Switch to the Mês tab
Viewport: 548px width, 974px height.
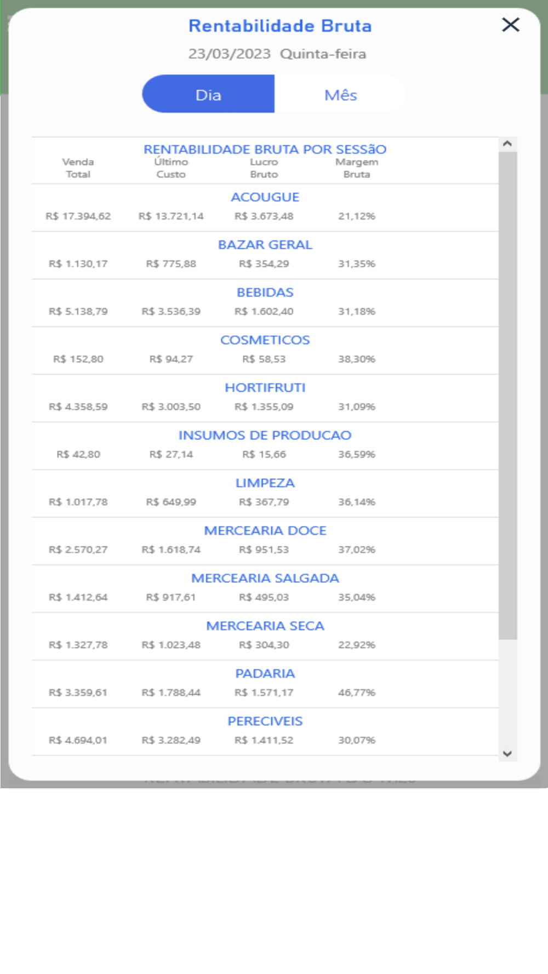pyautogui.click(x=340, y=94)
